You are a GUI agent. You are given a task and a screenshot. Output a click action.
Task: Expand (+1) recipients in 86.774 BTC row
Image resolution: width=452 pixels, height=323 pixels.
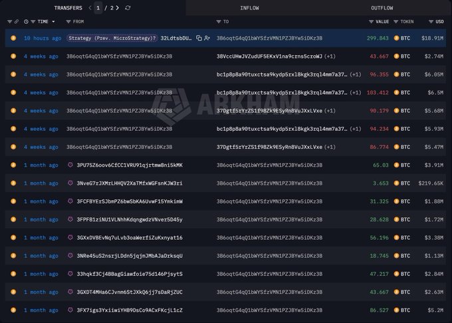(x=330, y=148)
